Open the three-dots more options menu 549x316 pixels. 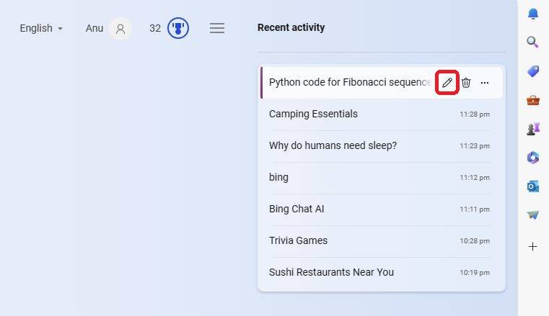(x=485, y=83)
